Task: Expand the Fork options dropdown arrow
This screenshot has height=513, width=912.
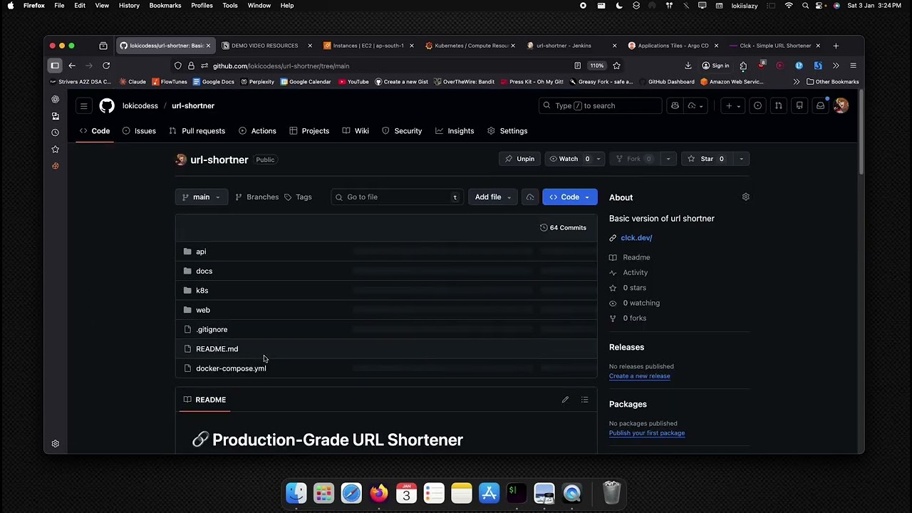Action: click(668, 159)
